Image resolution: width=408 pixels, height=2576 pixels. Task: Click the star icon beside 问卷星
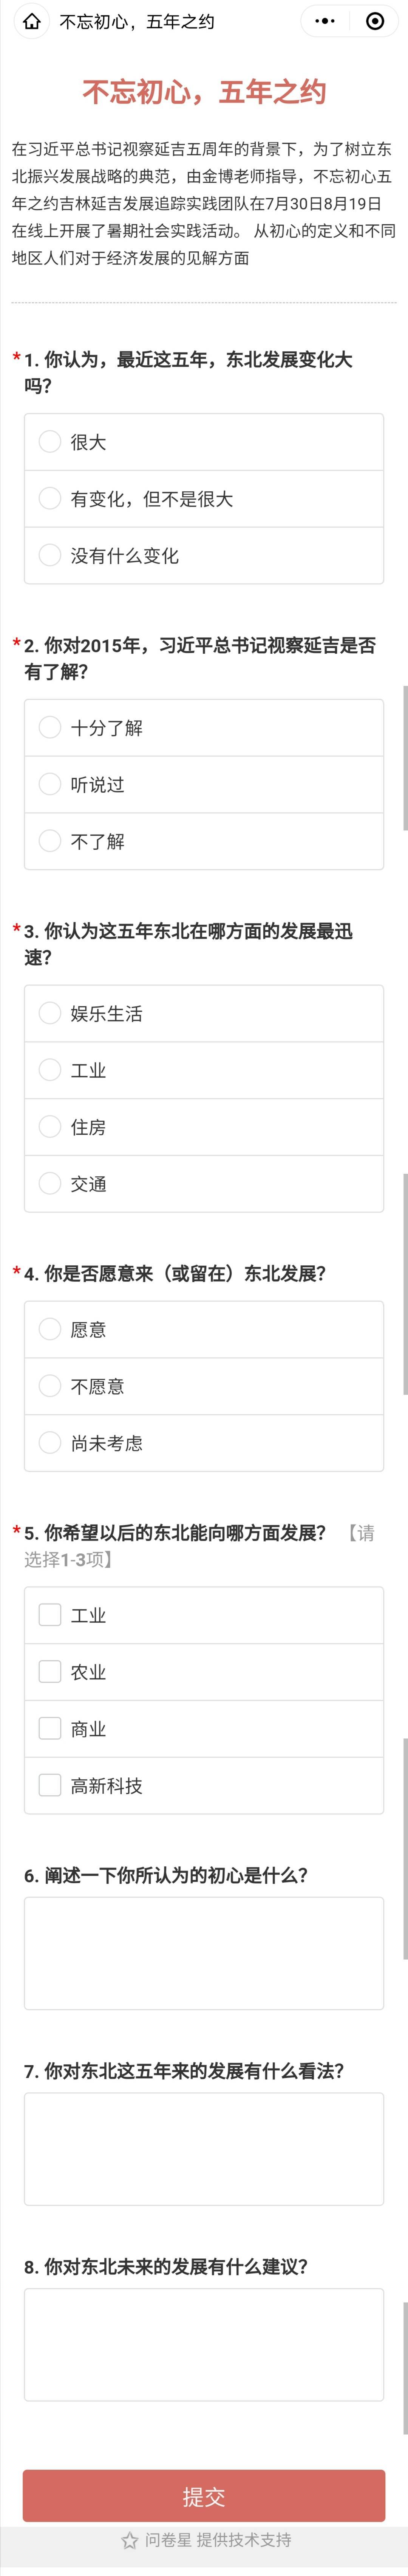(x=130, y=2540)
